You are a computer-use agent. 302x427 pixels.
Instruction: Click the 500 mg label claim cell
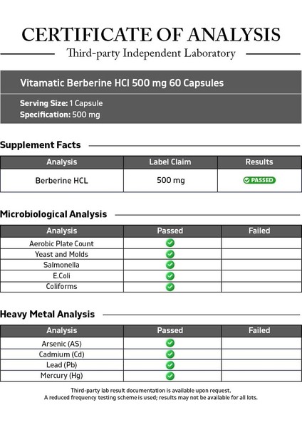point(171,180)
